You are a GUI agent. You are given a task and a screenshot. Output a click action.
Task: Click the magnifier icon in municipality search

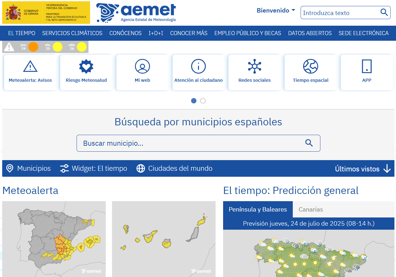[x=309, y=143]
